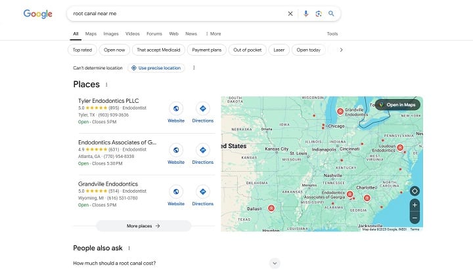This screenshot has width=473, height=270.
Task: Open the Tools options
Action: [x=332, y=33]
